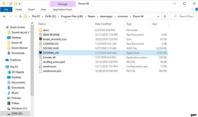The width and height of the screenshot is (198, 117).
Task: Click DATA (D:) in the address bar
Action: pyautogui.click(x=51, y=16)
